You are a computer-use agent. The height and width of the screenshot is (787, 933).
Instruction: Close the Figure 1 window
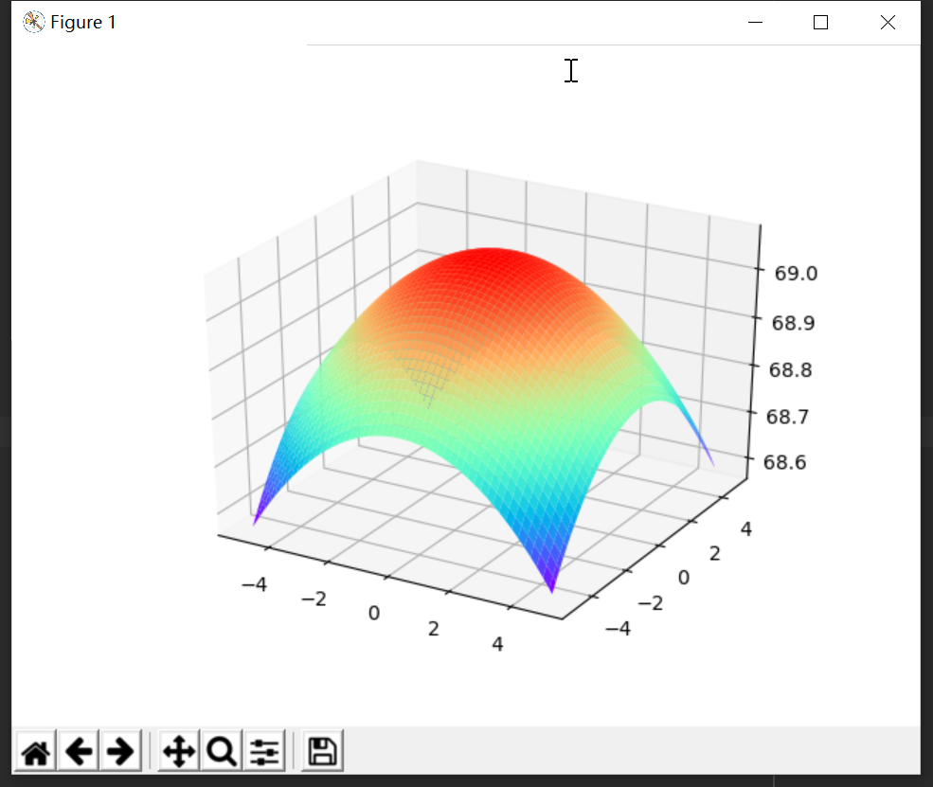point(888,23)
